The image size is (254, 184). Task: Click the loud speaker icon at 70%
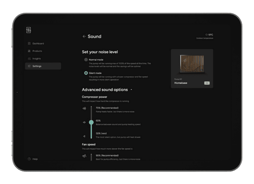(x=84, y=109)
